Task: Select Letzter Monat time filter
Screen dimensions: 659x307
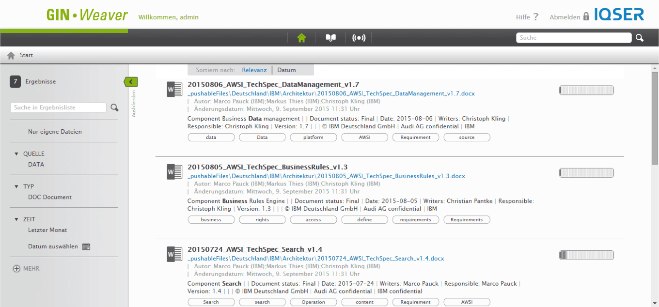Action: coord(47,230)
